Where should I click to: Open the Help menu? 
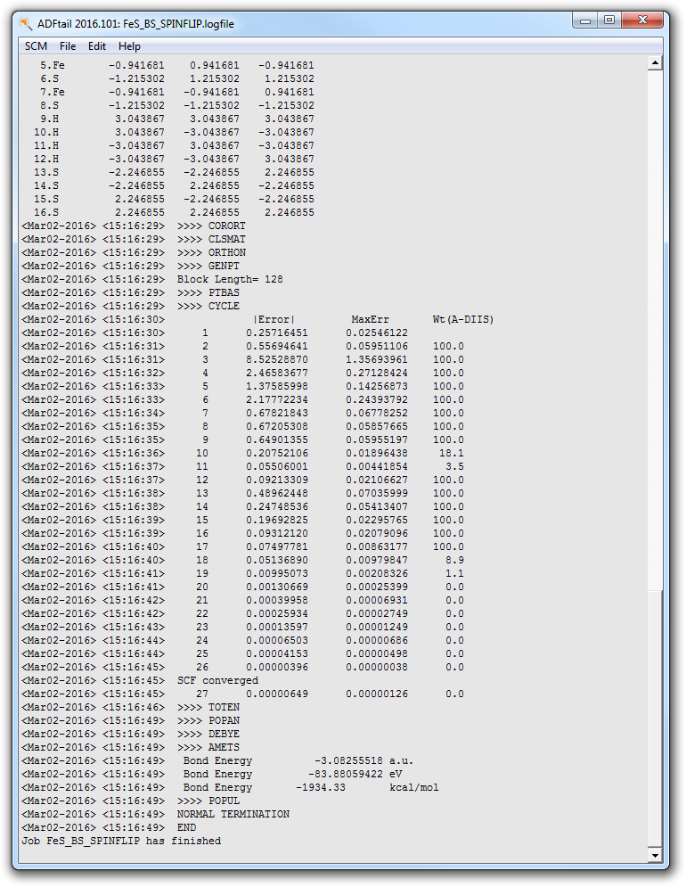pos(129,46)
